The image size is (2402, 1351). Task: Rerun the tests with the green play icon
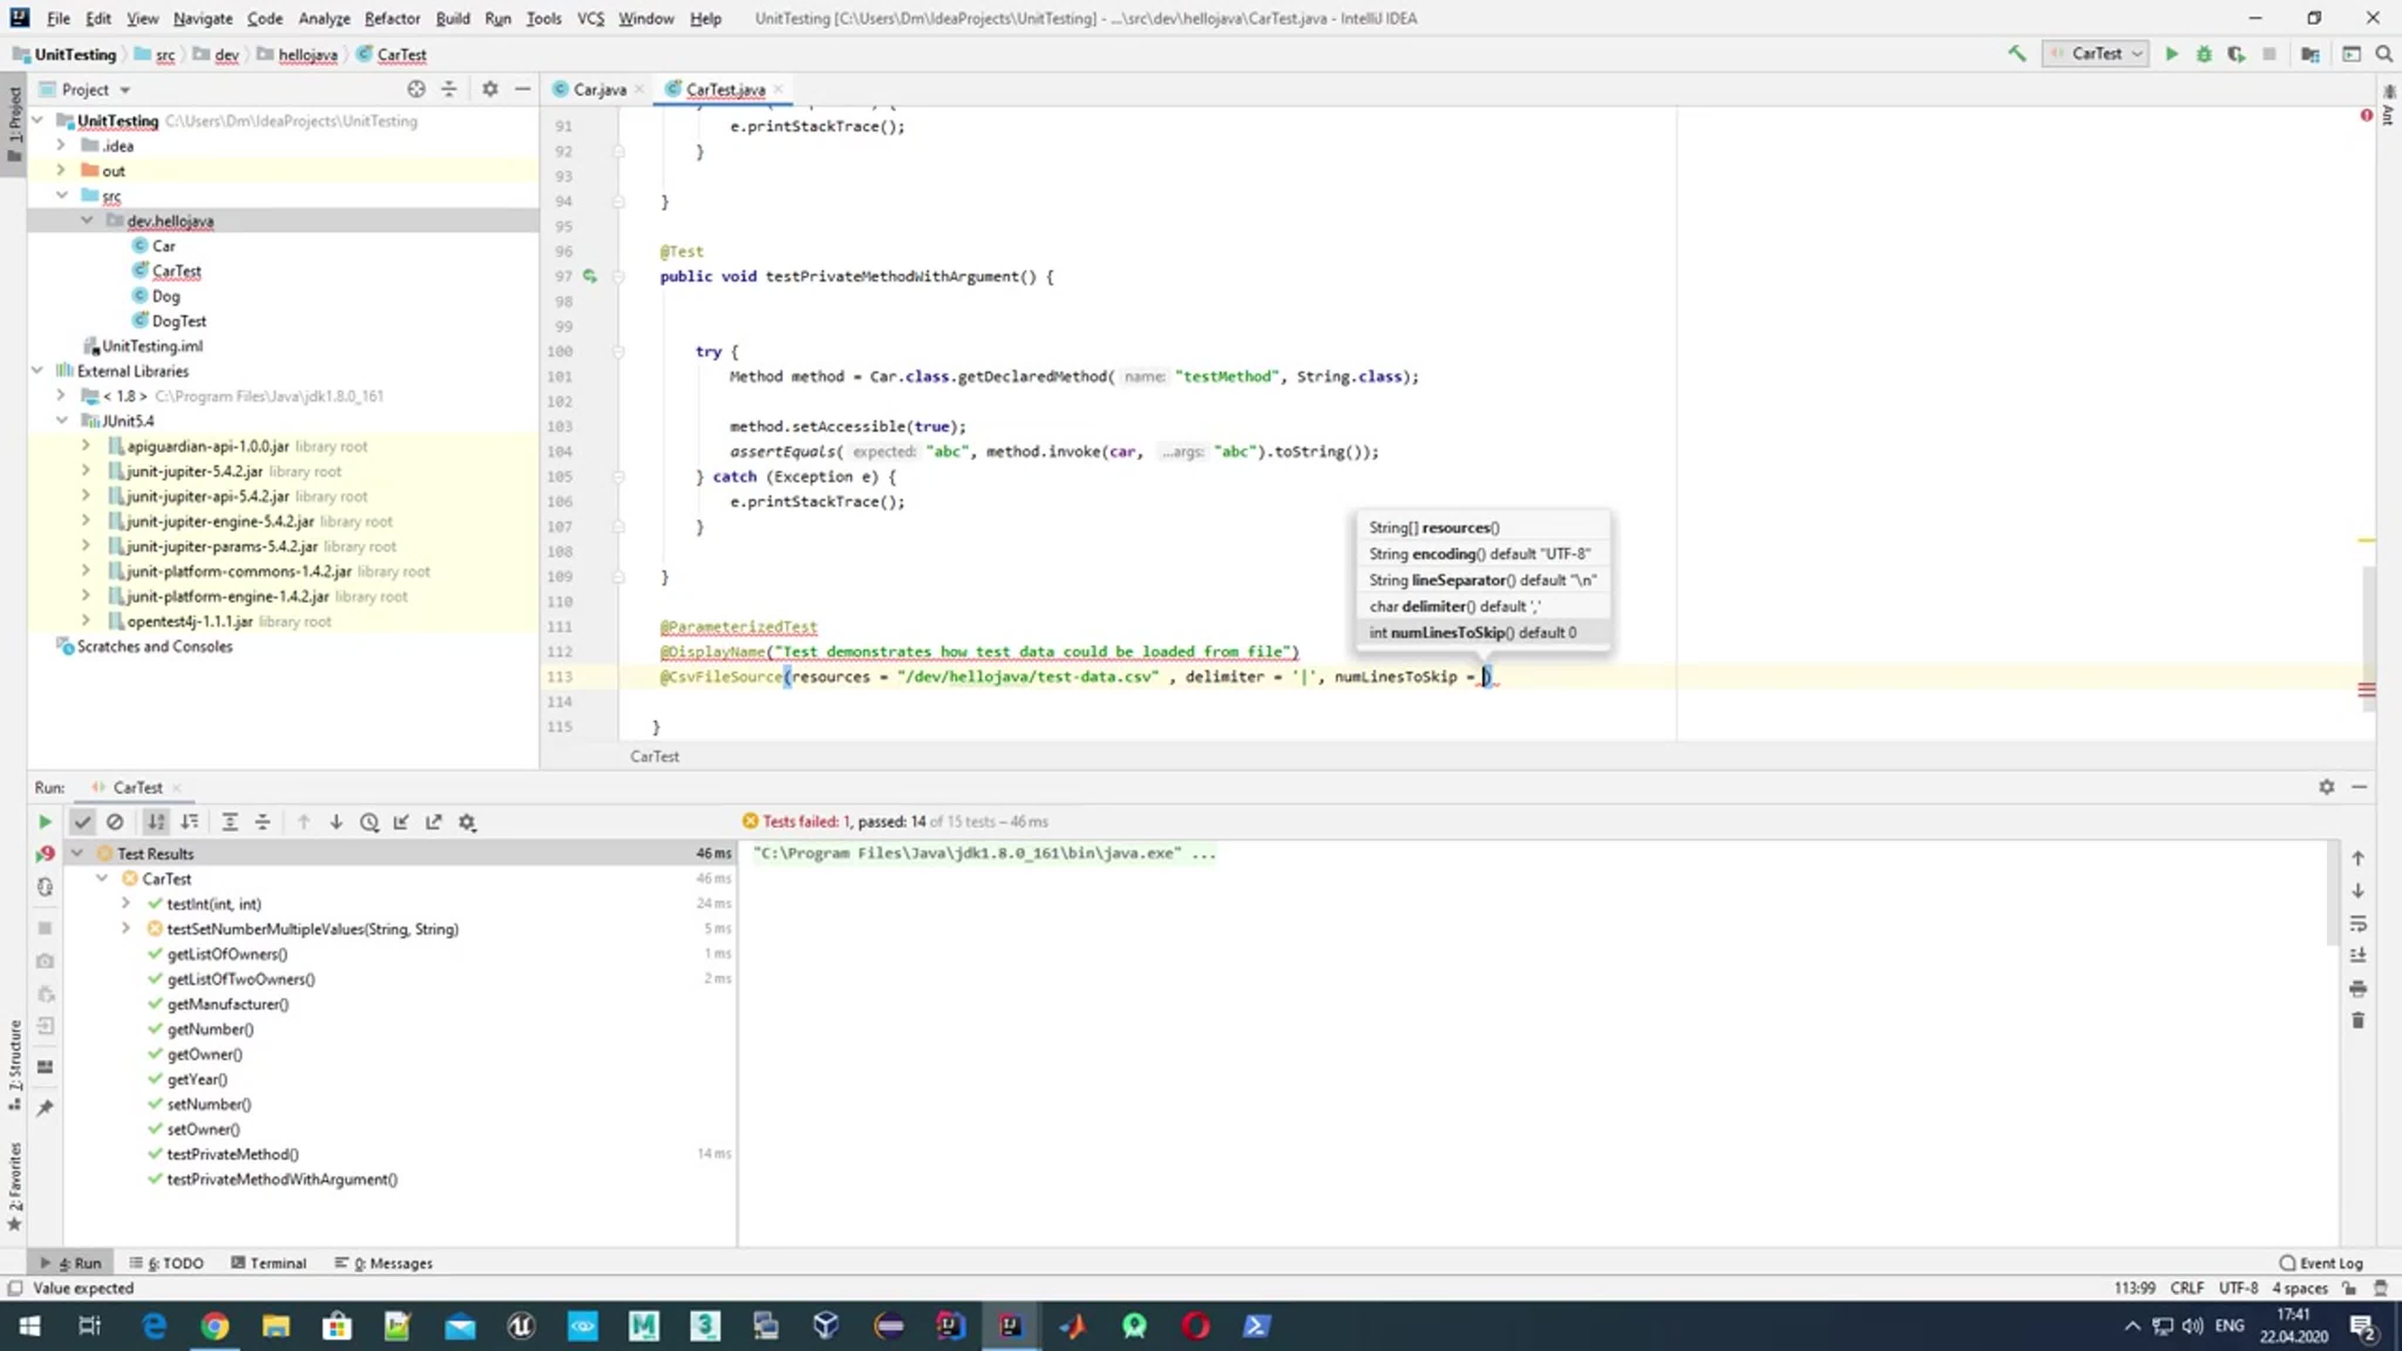click(44, 822)
